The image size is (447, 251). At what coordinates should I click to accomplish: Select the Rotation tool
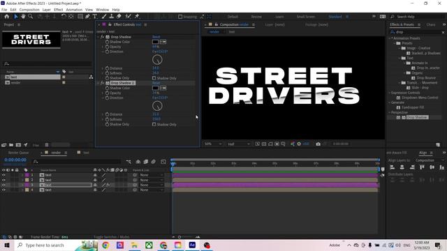coord(64,17)
